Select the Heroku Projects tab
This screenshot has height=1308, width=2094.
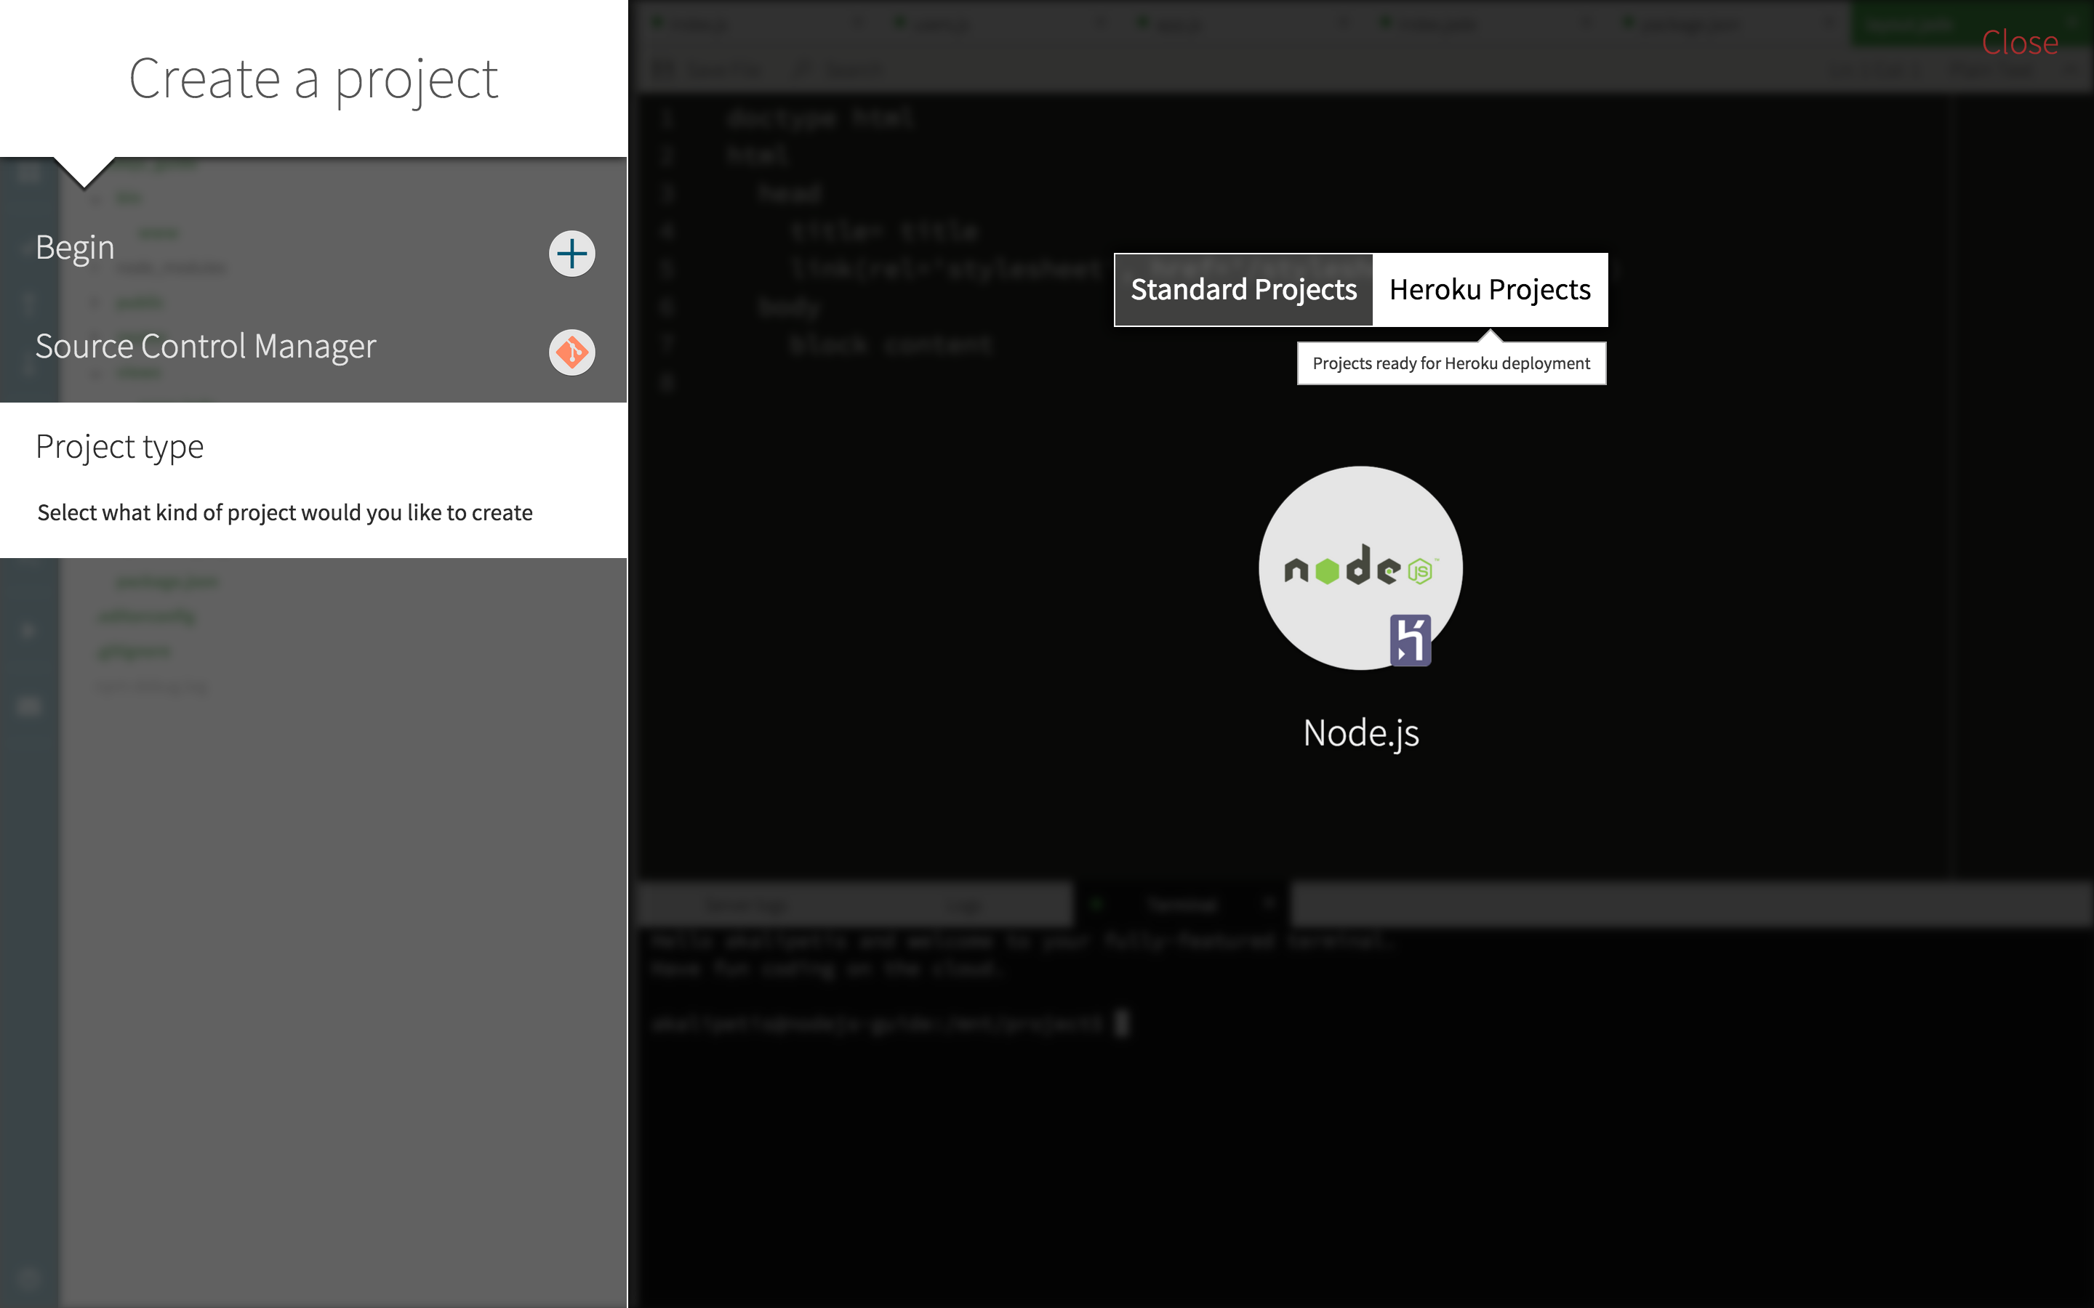coord(1490,290)
